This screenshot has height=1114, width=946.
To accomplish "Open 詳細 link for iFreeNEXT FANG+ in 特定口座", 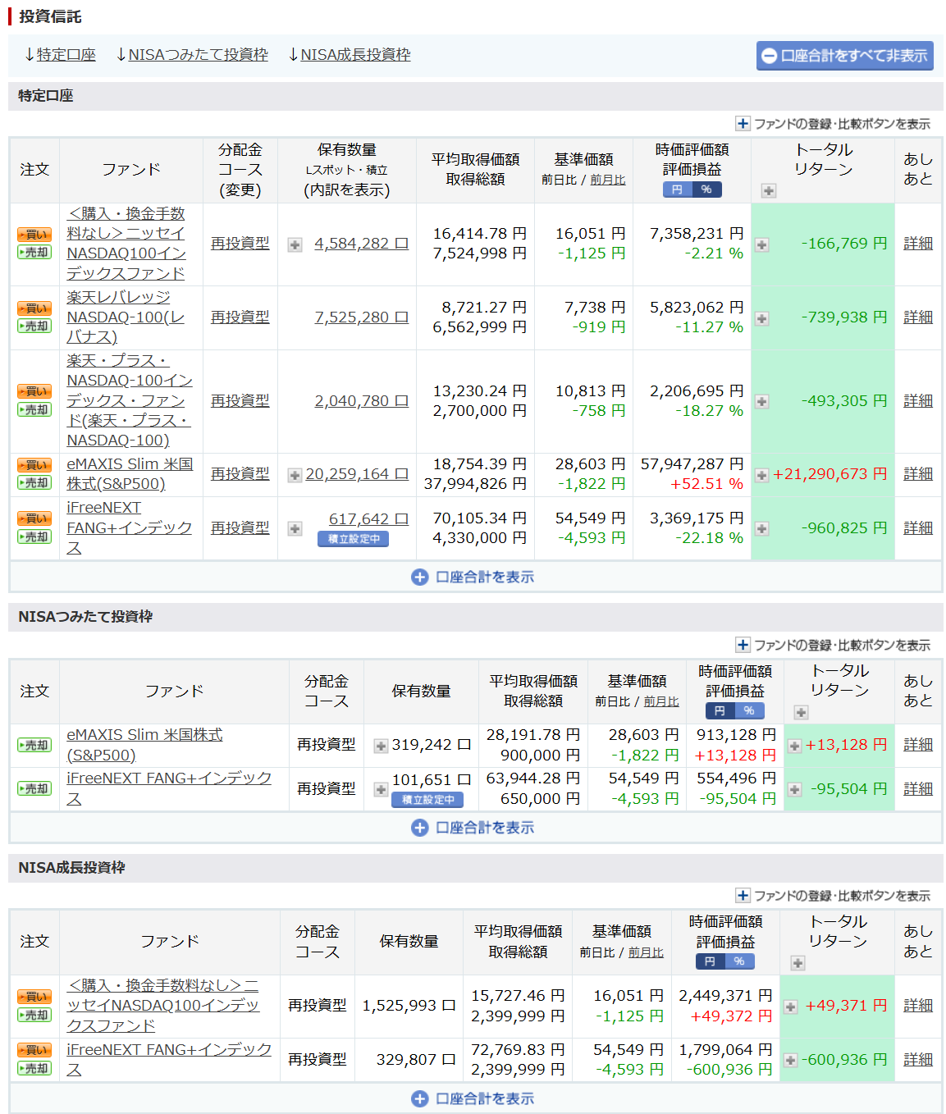I will (917, 527).
